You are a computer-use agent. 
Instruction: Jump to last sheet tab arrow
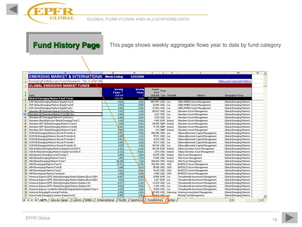coord(36,200)
